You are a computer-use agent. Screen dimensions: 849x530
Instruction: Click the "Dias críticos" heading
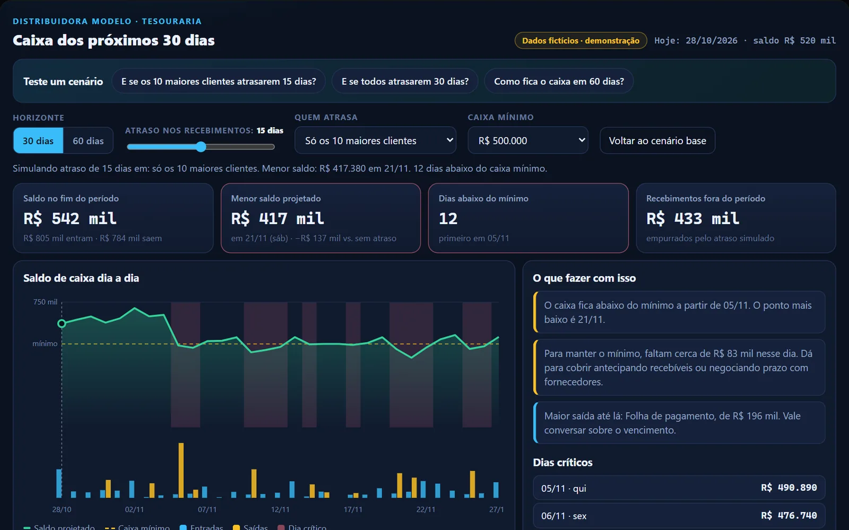(x=562, y=463)
